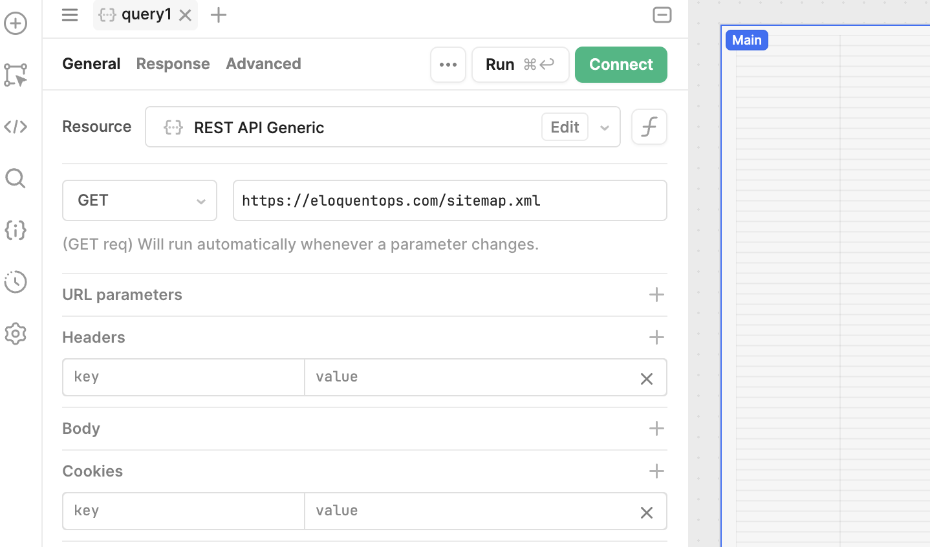Open the GET method dropdown
The image size is (930, 547).
coord(140,200)
